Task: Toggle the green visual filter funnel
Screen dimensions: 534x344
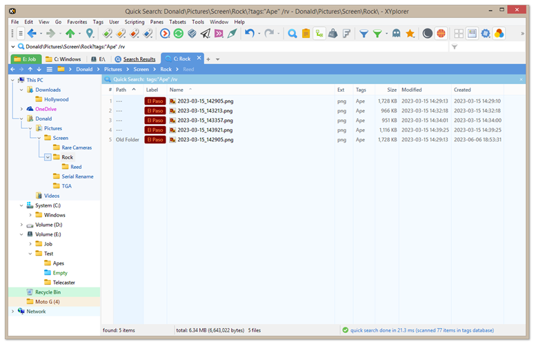Action: [x=377, y=33]
